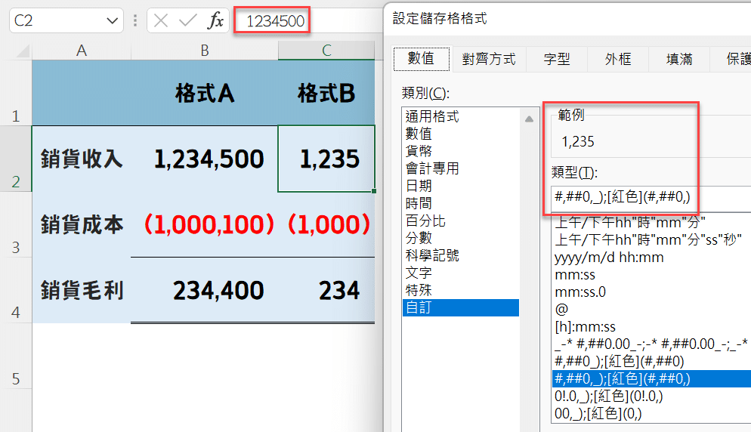Choose the 0!.0,_);[紅色](0!.0,) format

651,396
